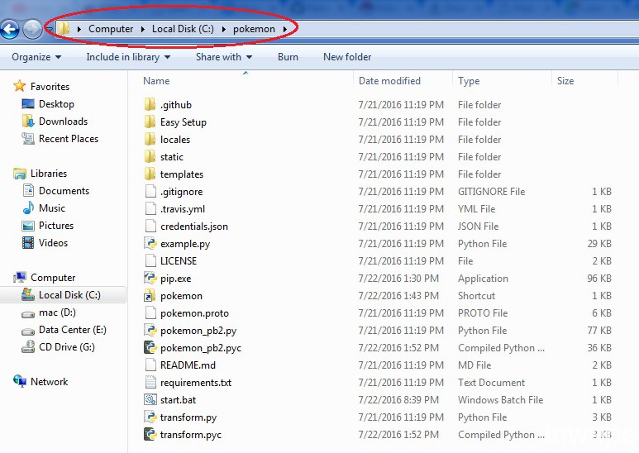Click the templates folder icon
The height and width of the screenshot is (453, 639).
click(150, 174)
